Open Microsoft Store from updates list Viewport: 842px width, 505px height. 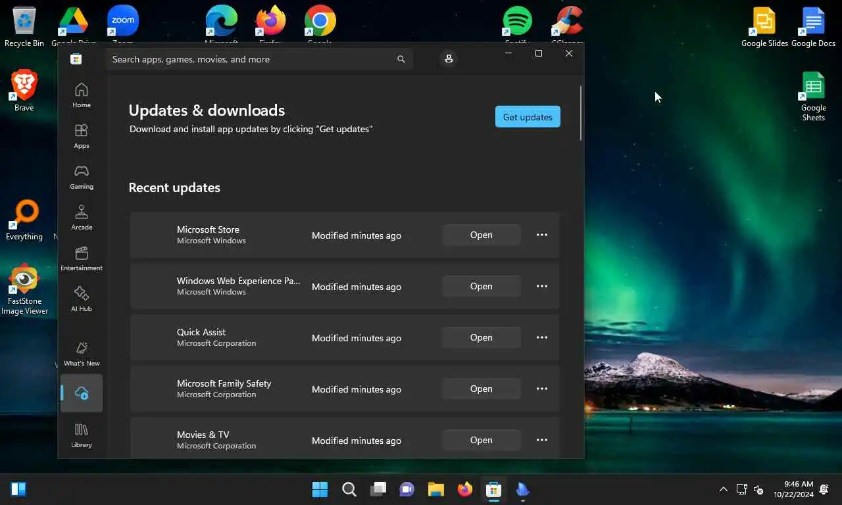(482, 235)
